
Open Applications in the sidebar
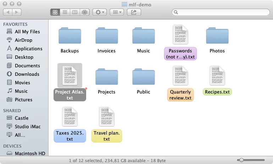(x=24, y=49)
